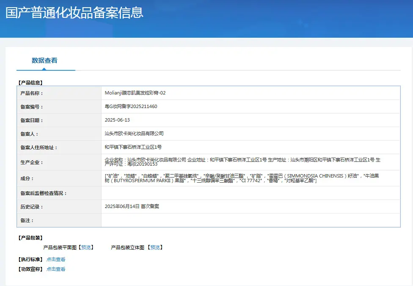Click the ingredients list starting with 矿油
413x286 pixels.
point(242,178)
